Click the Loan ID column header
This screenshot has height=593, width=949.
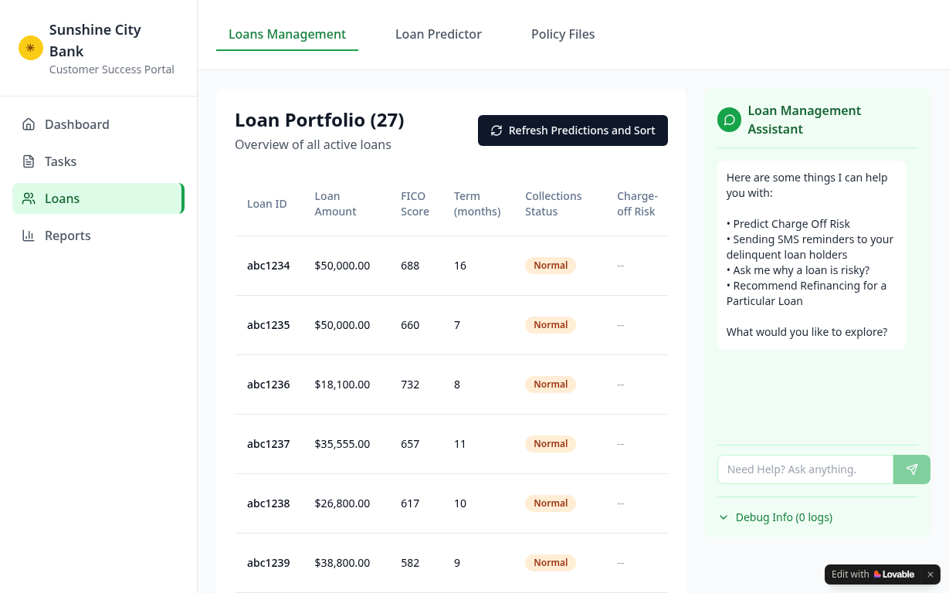(267, 204)
